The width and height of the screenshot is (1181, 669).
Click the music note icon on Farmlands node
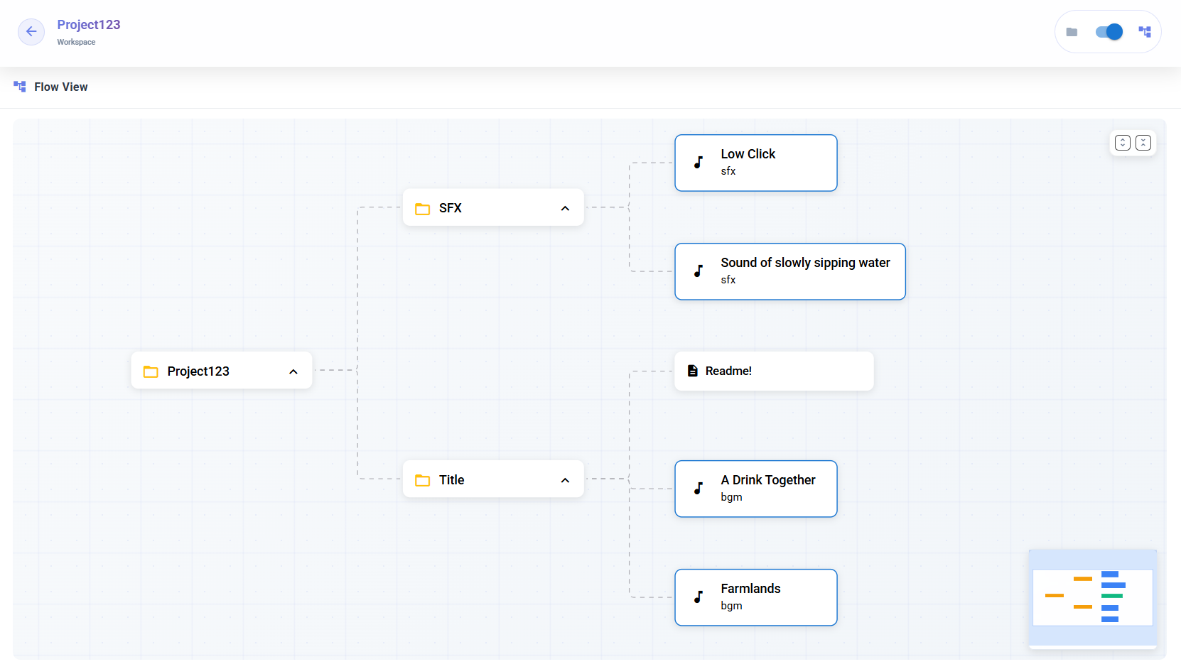click(x=699, y=597)
